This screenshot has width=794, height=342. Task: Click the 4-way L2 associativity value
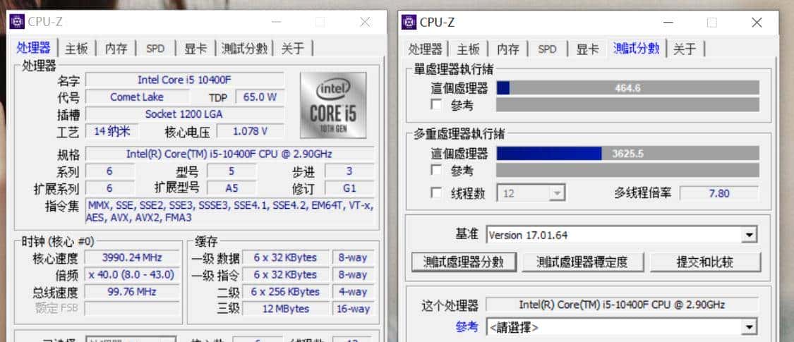[x=353, y=292]
